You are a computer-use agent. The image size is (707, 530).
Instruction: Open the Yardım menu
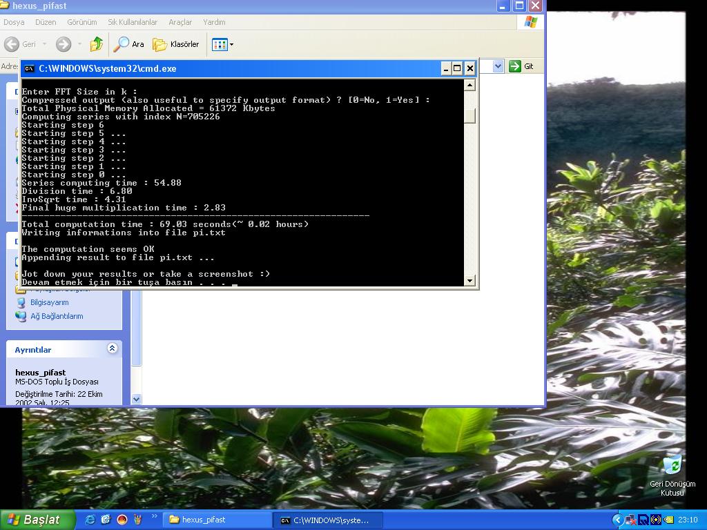pyautogui.click(x=214, y=22)
